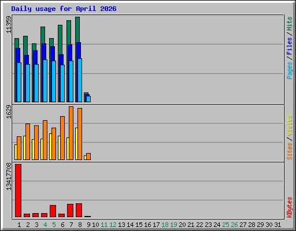296x231 pixels.
Task: Click the Pages legend label
Action: point(289,70)
